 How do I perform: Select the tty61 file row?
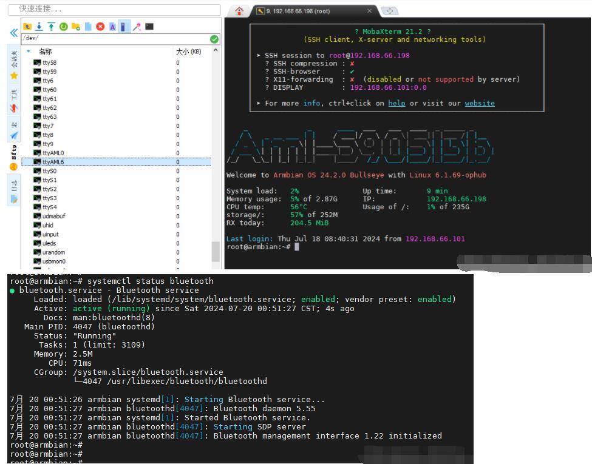[117, 99]
